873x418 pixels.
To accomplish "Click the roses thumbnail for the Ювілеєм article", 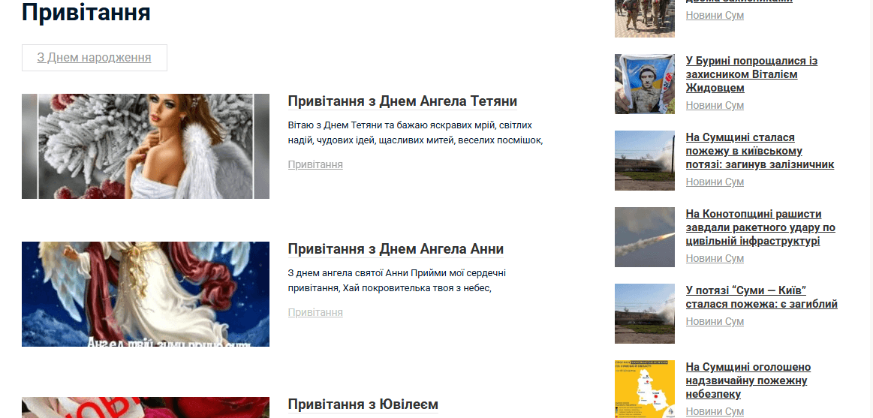I will pos(146,407).
